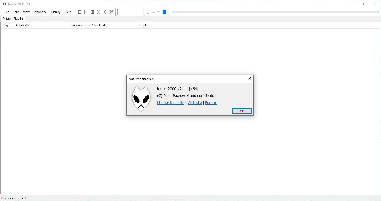
Task: Open the Edit menu
Action: (x=16, y=12)
